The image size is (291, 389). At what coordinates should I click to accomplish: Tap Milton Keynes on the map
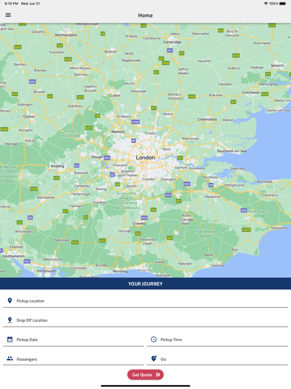(x=80, y=68)
